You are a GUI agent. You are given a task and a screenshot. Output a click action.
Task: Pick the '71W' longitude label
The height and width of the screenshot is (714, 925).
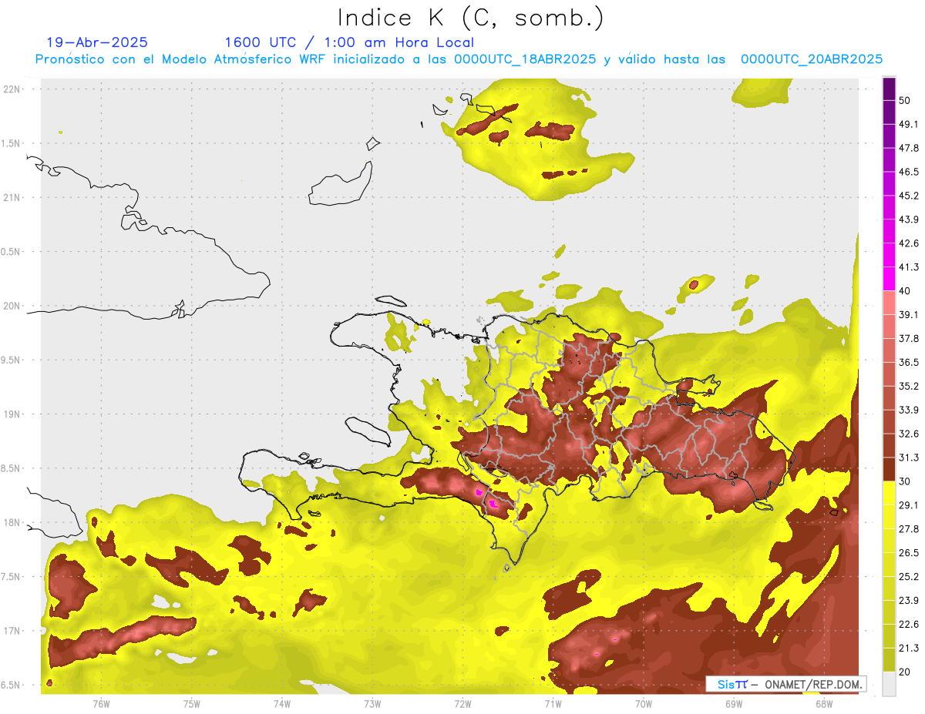[553, 703]
